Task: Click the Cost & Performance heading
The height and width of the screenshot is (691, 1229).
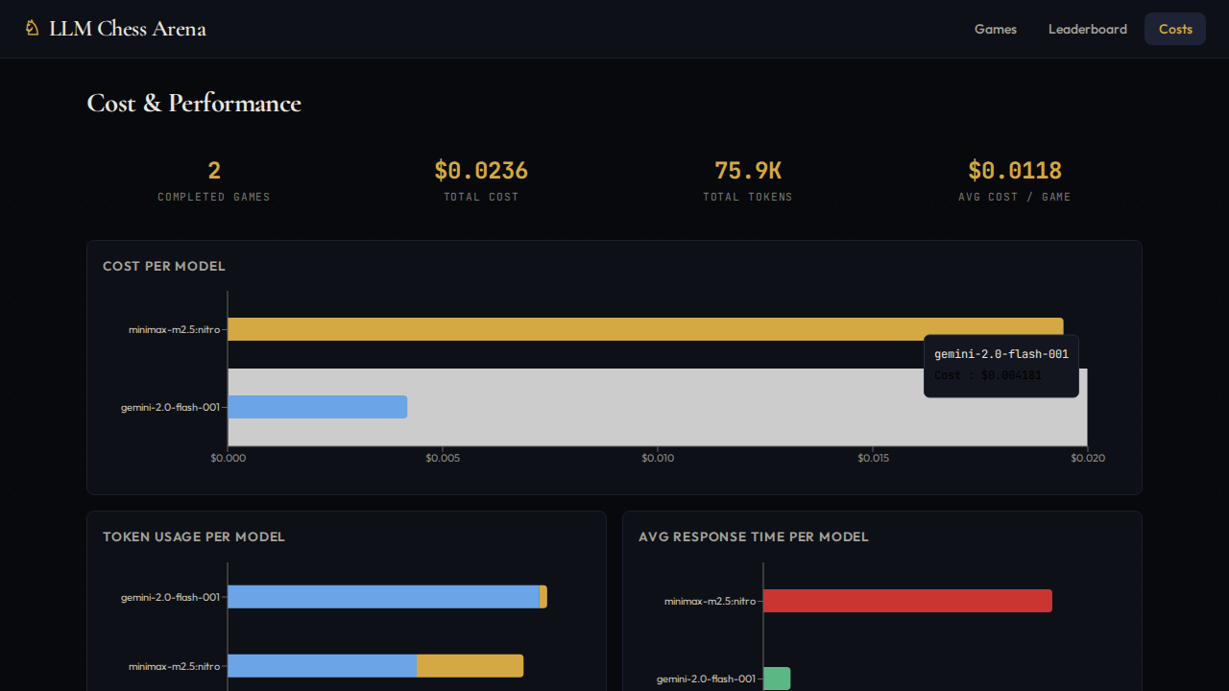Action: point(194,104)
